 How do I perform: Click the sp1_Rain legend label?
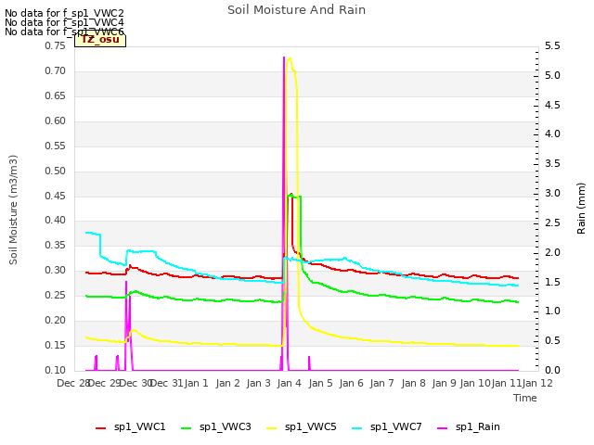478,426
